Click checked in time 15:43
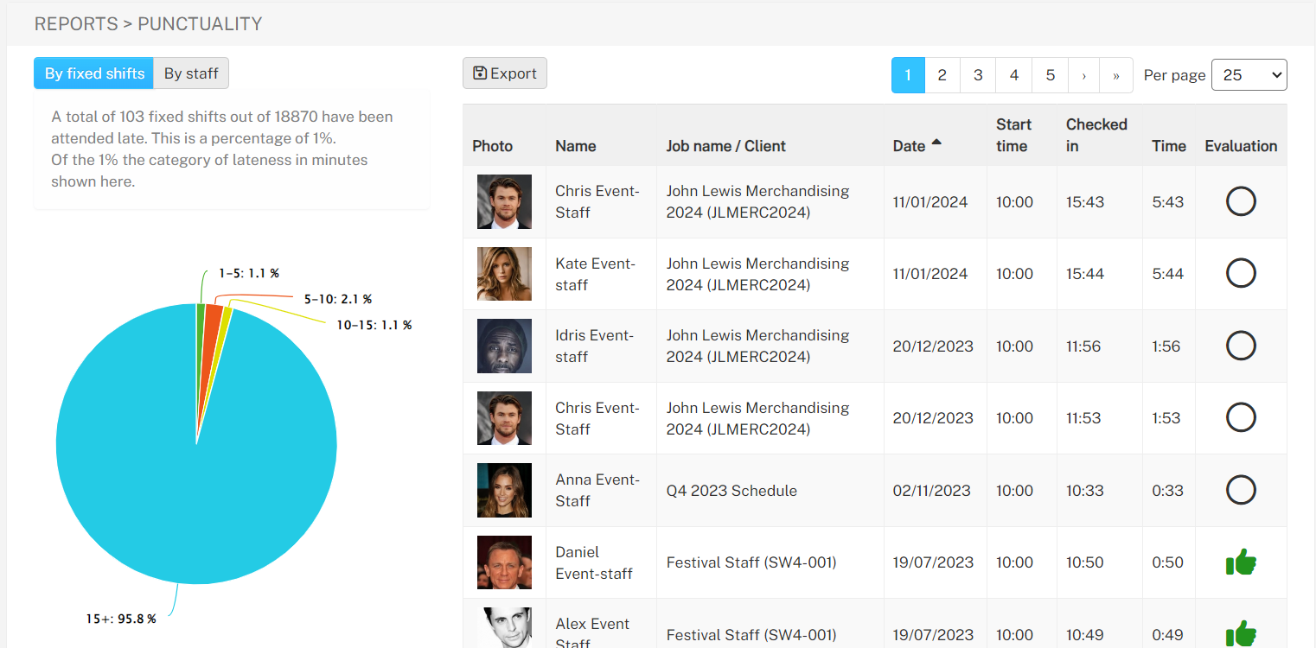The image size is (1316, 648). 1085,202
